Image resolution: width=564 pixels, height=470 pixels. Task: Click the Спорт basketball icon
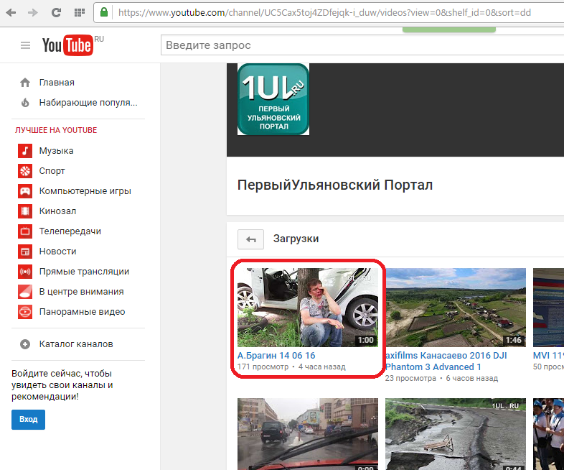click(x=25, y=171)
